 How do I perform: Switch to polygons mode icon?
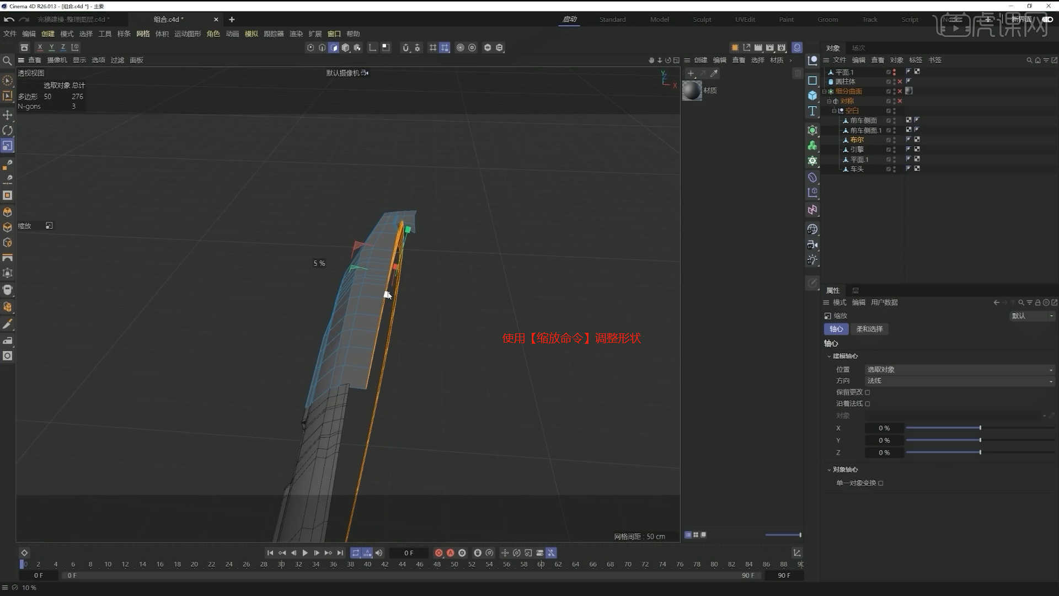[334, 47]
